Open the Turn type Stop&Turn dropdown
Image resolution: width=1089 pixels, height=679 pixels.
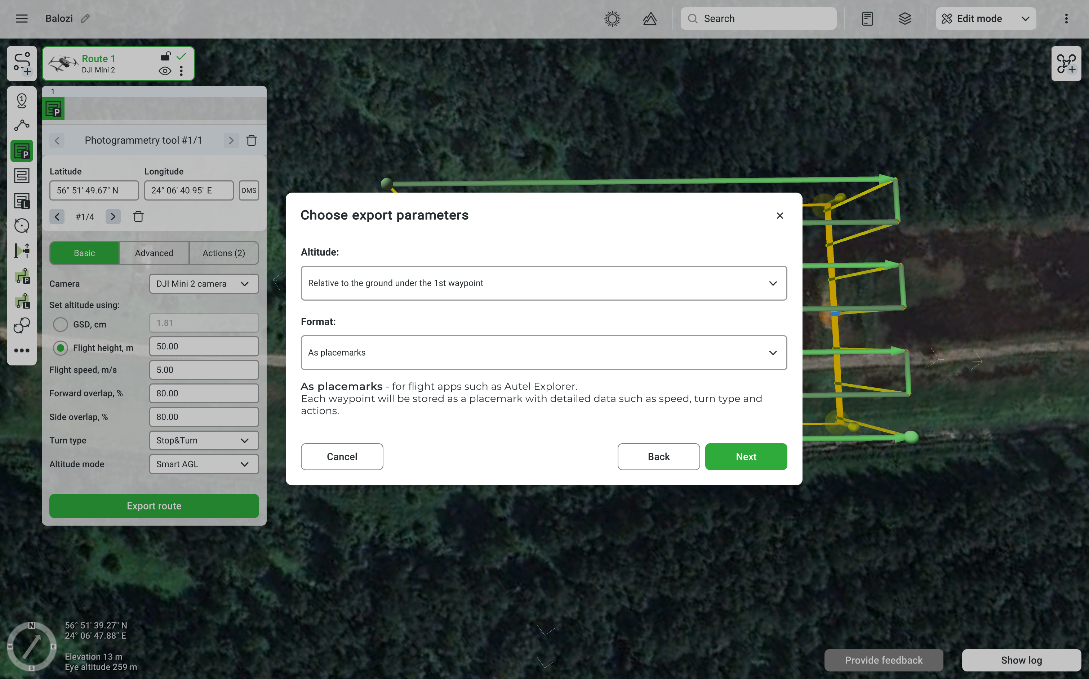[x=204, y=441]
